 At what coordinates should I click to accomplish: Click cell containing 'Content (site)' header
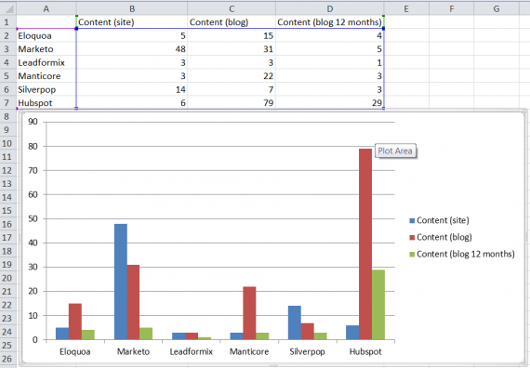(x=132, y=22)
